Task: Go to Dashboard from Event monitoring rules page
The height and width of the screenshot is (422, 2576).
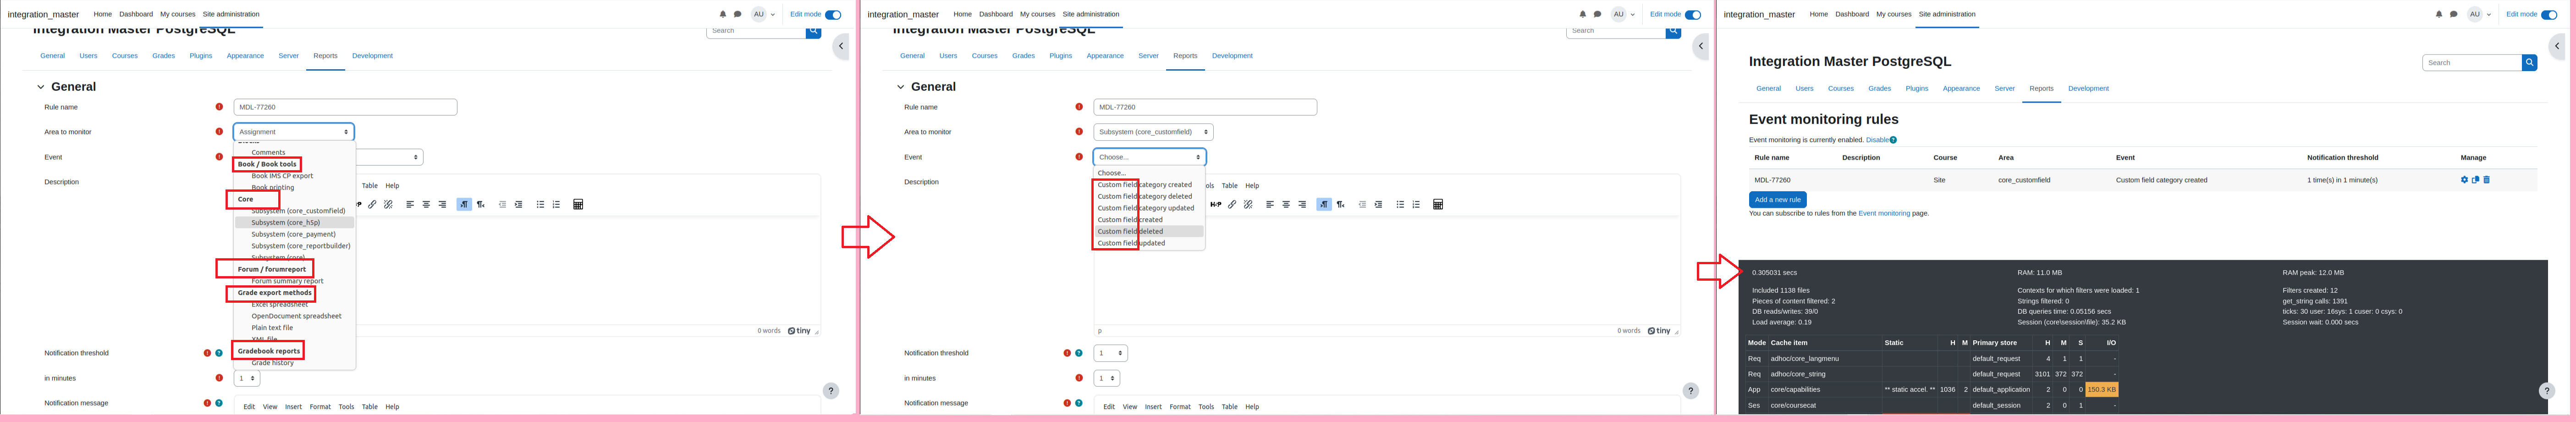Action: pos(1852,14)
